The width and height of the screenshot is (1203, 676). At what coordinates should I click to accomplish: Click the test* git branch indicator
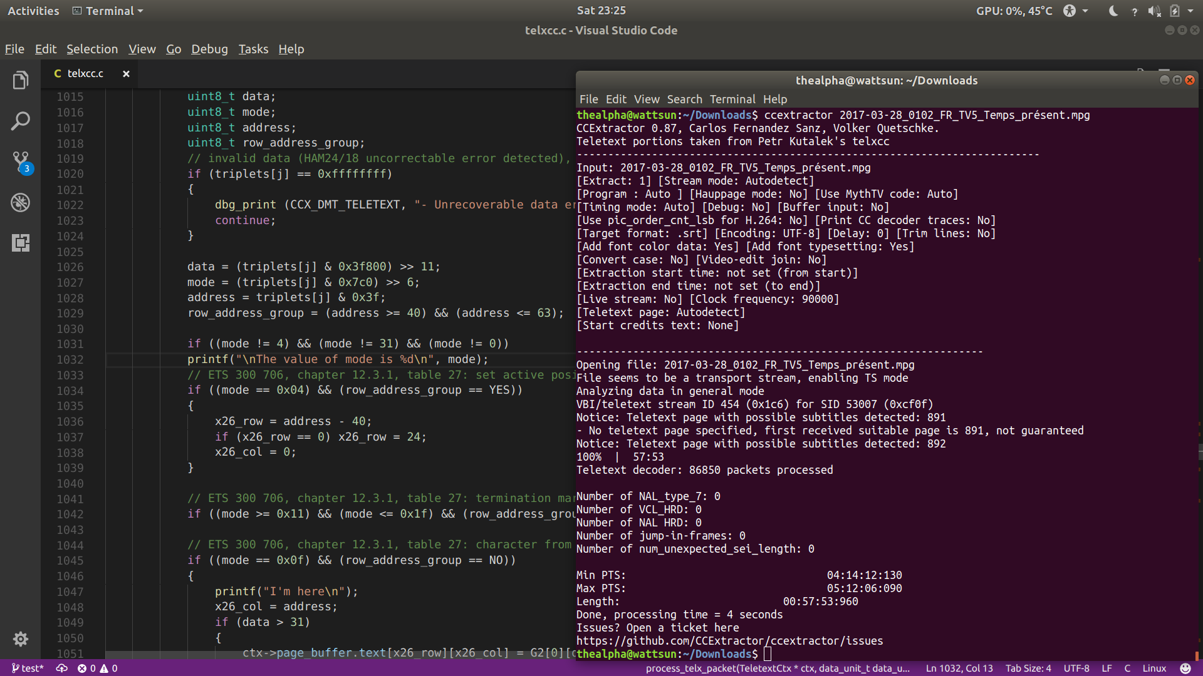click(28, 668)
